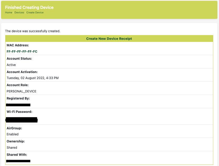
Task: Click the MAC Address row label
Action: [x=18, y=45]
